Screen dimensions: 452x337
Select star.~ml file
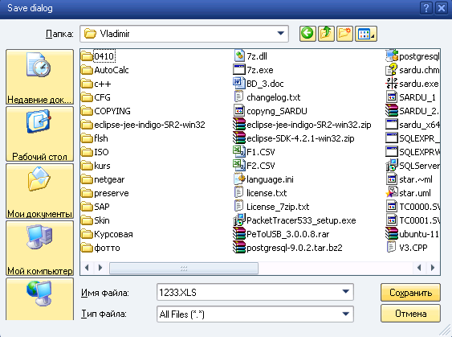409,179
